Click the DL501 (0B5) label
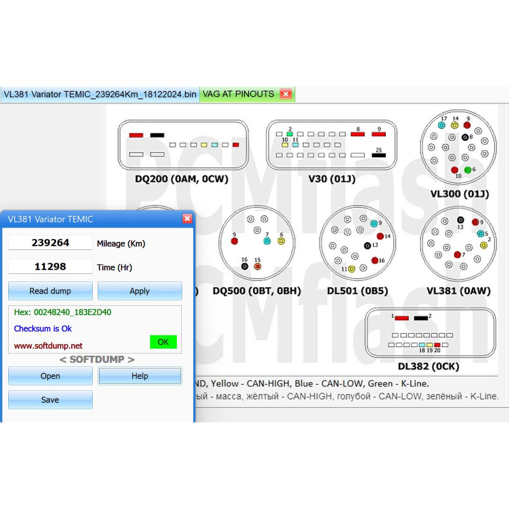This screenshot has height=509, width=509. 357,291
